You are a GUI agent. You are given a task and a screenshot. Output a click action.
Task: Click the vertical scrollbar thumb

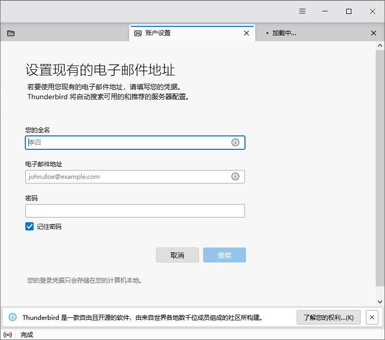[x=380, y=168]
